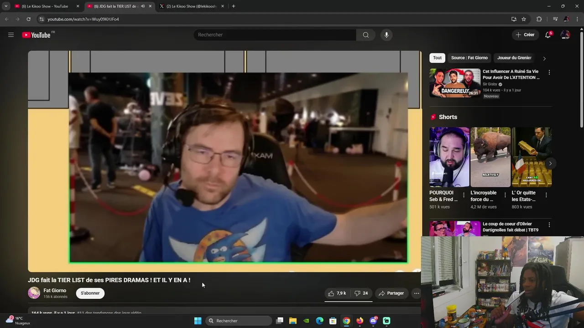This screenshot has width=584, height=328.
Task: Open the media control icon in toolbar
Action: pyautogui.click(x=555, y=19)
